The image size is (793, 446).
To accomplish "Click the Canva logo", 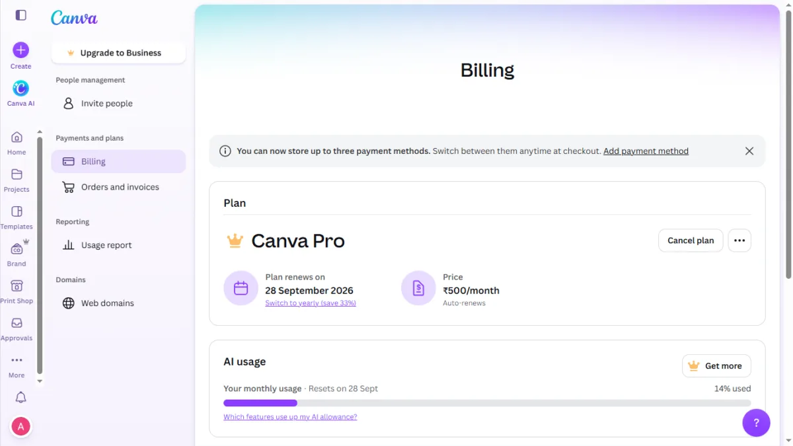I will (x=74, y=18).
